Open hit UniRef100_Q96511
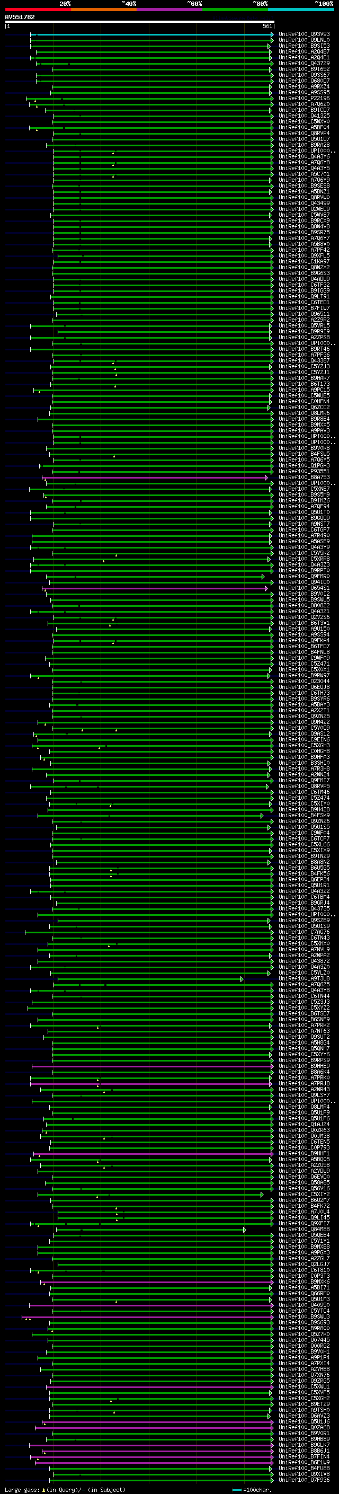 coord(304,314)
